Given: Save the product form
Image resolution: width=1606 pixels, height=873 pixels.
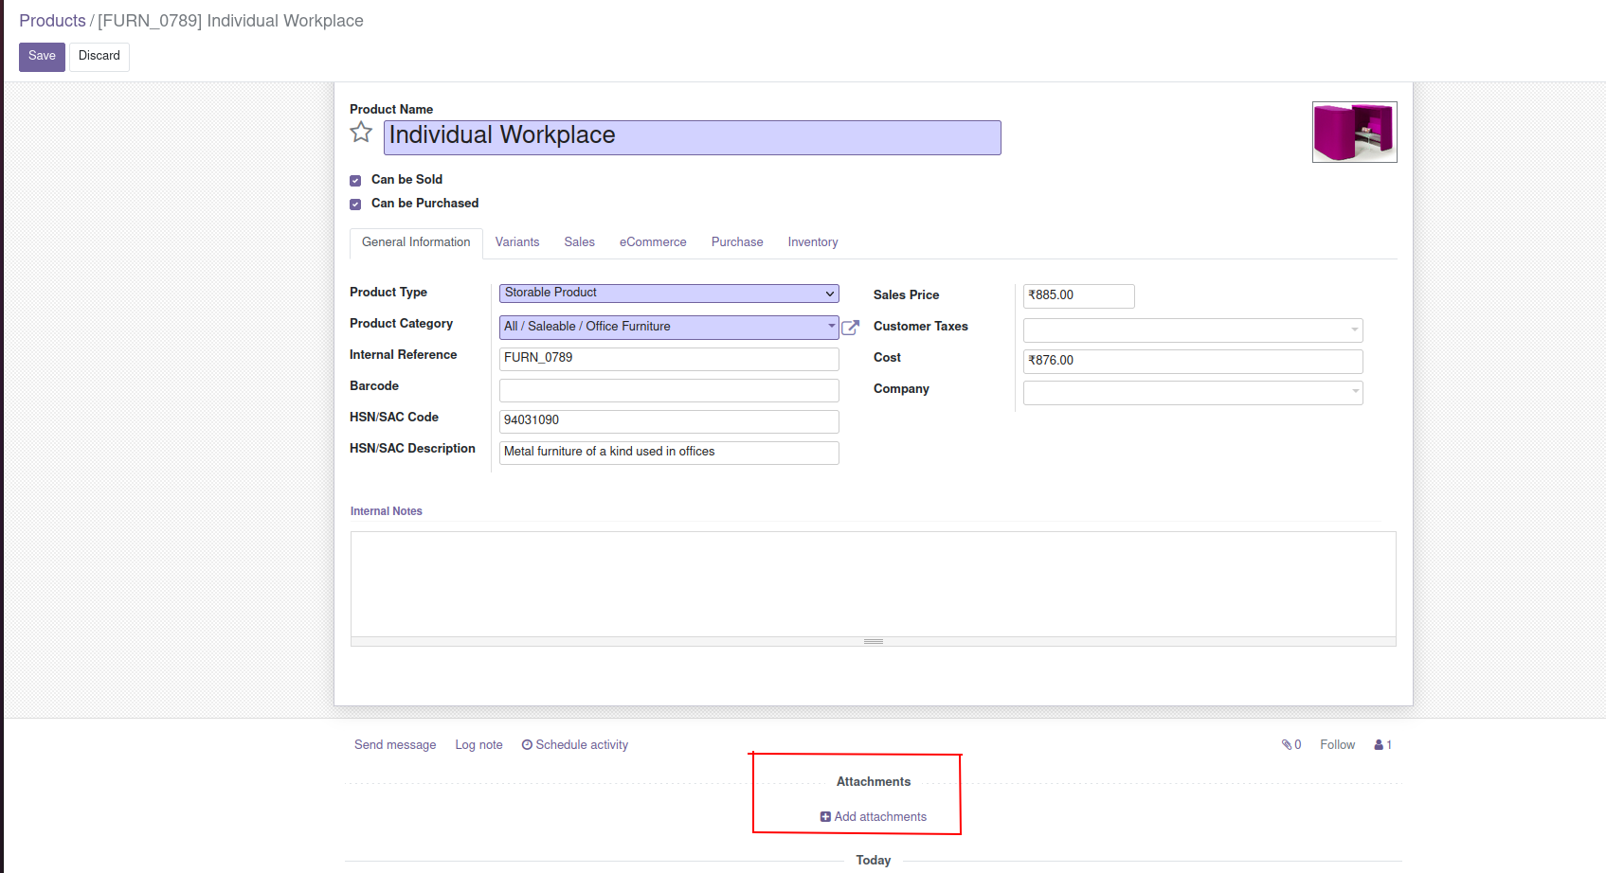Looking at the screenshot, I should pyautogui.click(x=42, y=57).
